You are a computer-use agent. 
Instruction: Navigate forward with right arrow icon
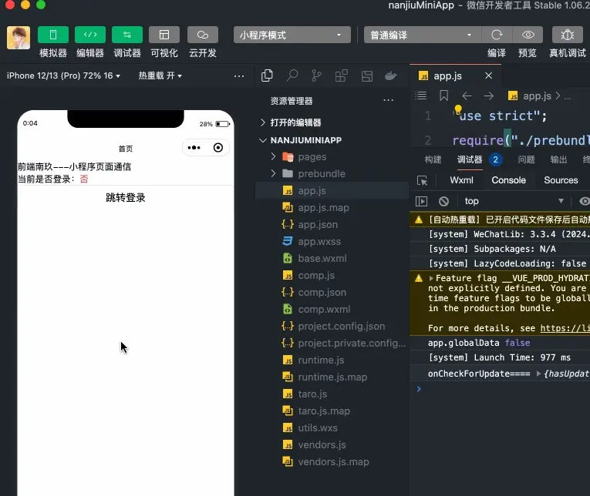[x=488, y=96]
